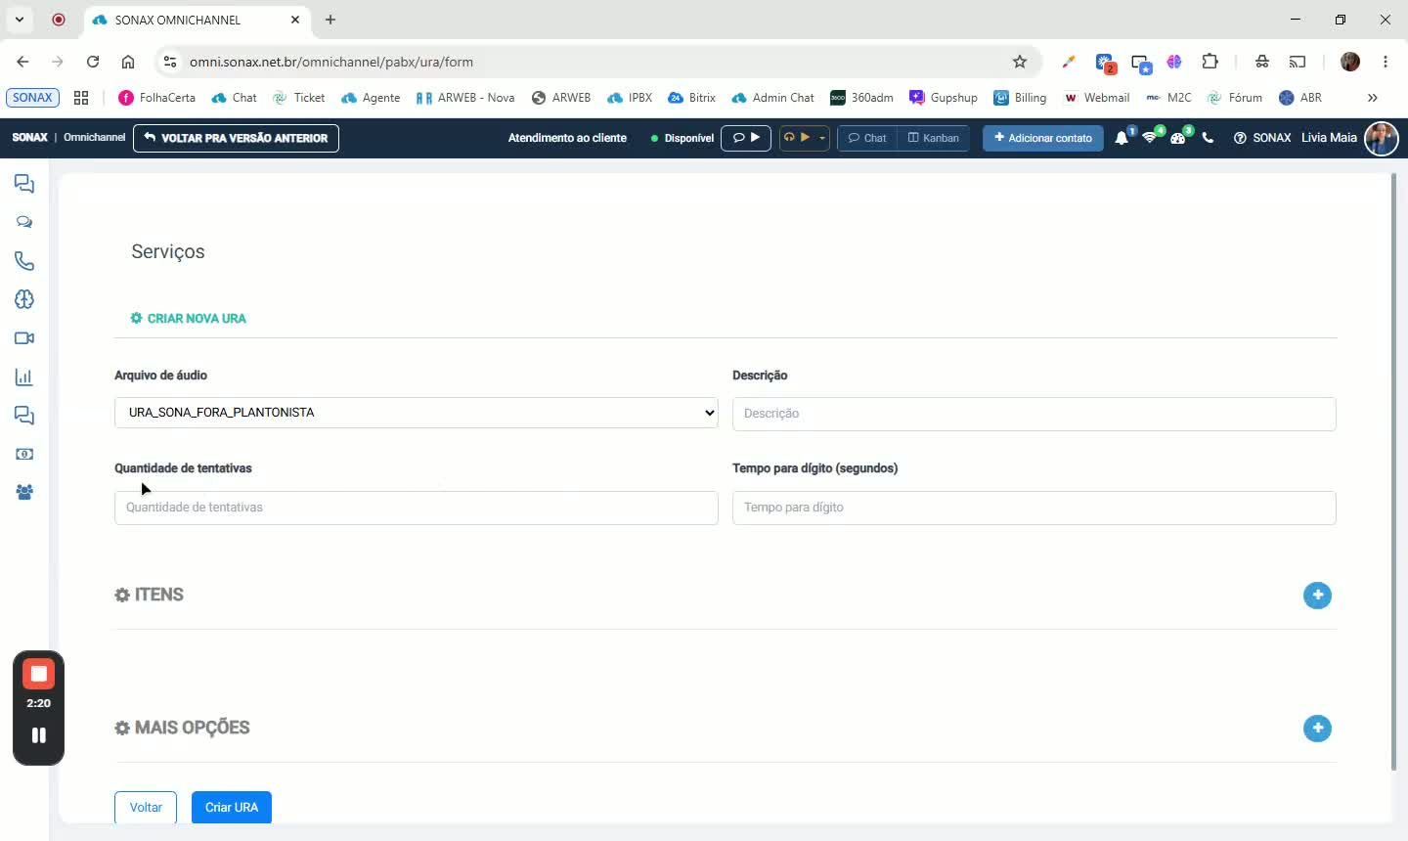Pause the screen recording

(38, 735)
